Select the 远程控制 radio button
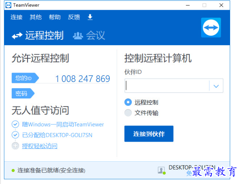The image size is (240, 184). (128, 102)
